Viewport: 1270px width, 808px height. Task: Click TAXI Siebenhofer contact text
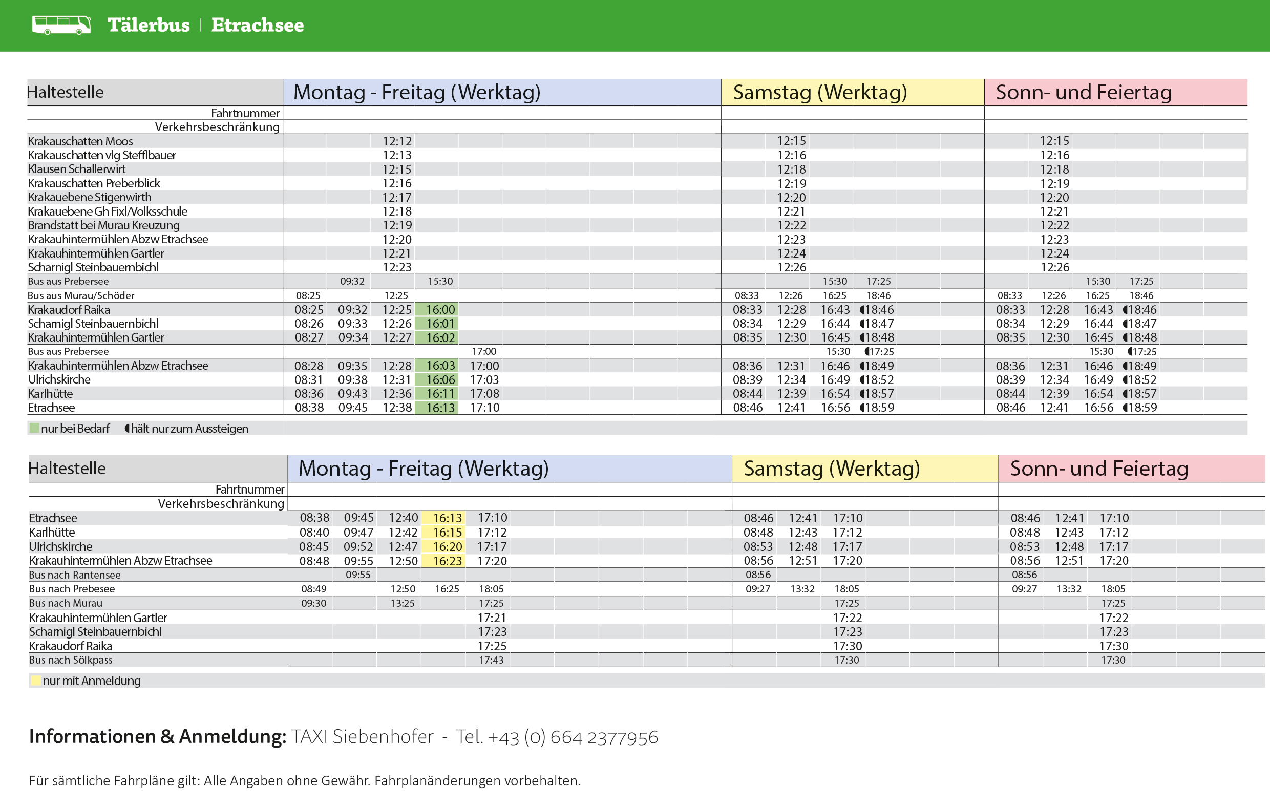362,737
